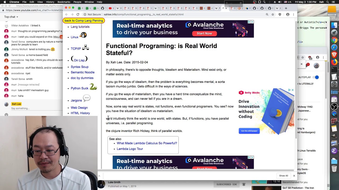
Task: Toggle the AUTOPLAY switch
Action: [x=316, y=77]
